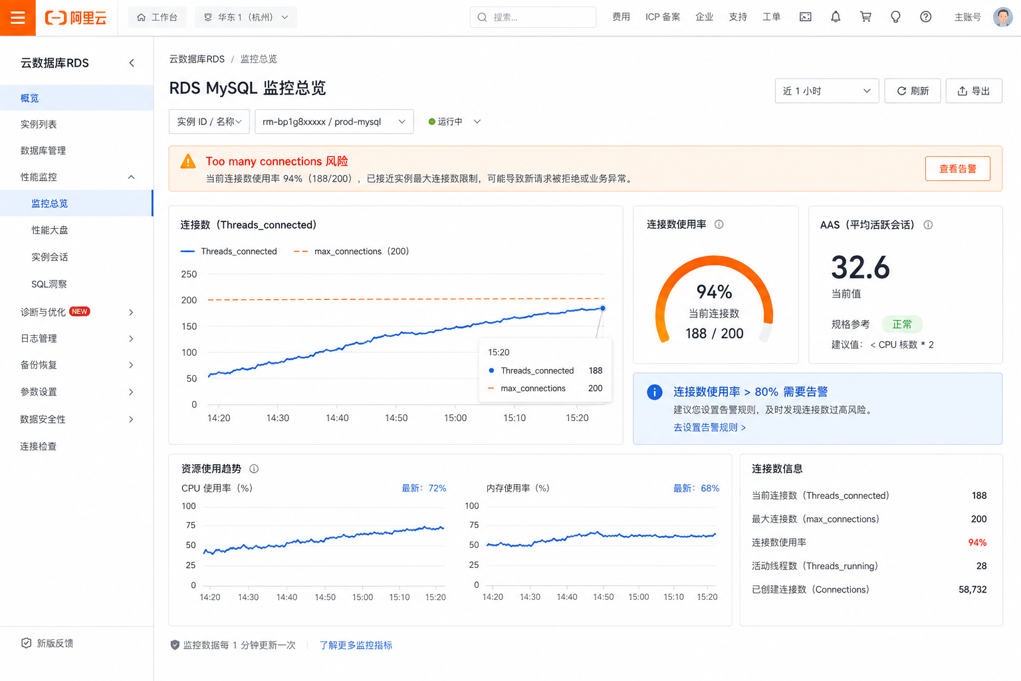Viewport: 1021px width, 681px height.
Task: Click the shield icon in the footer
Action: coord(175,645)
